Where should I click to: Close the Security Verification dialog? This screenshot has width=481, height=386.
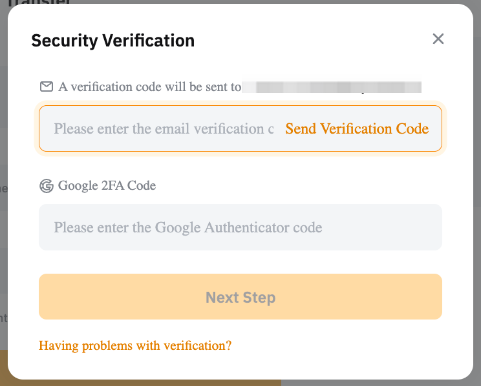pyautogui.click(x=438, y=39)
